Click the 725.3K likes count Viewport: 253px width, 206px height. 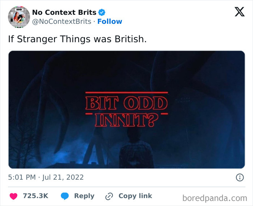[x=35, y=196]
